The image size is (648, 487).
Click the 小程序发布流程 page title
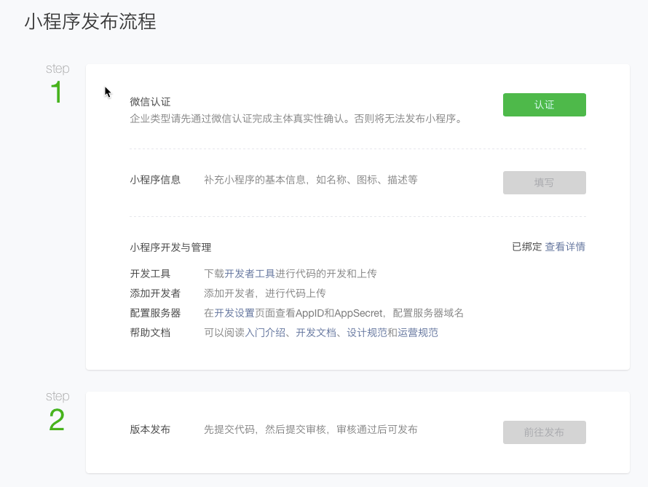(x=90, y=22)
